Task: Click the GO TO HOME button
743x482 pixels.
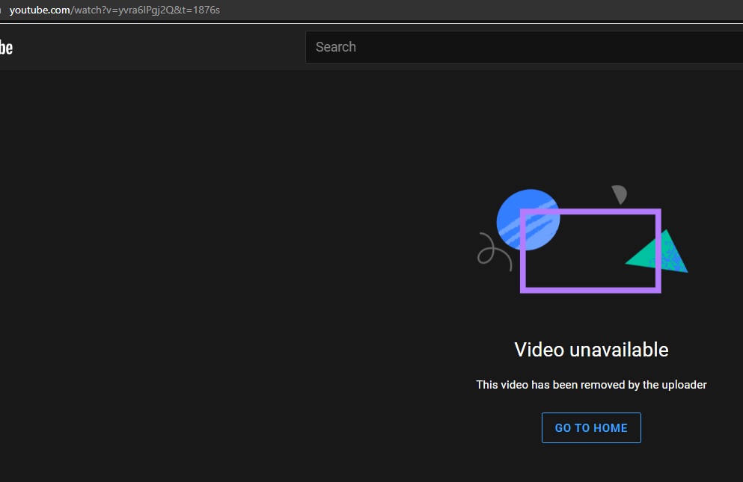Action: tap(591, 427)
